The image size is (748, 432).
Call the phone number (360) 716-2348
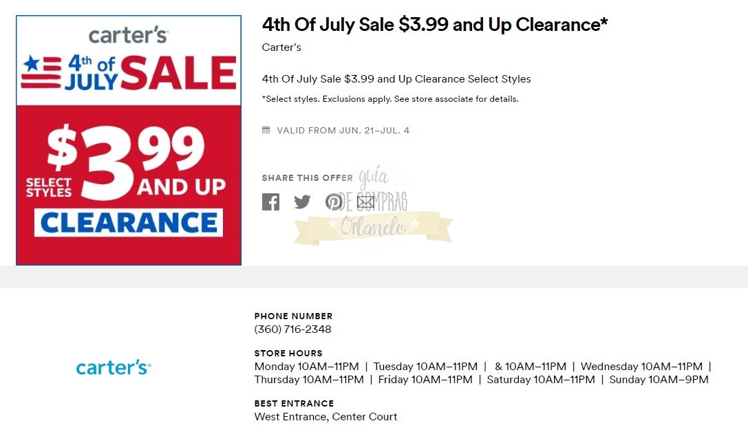(292, 329)
